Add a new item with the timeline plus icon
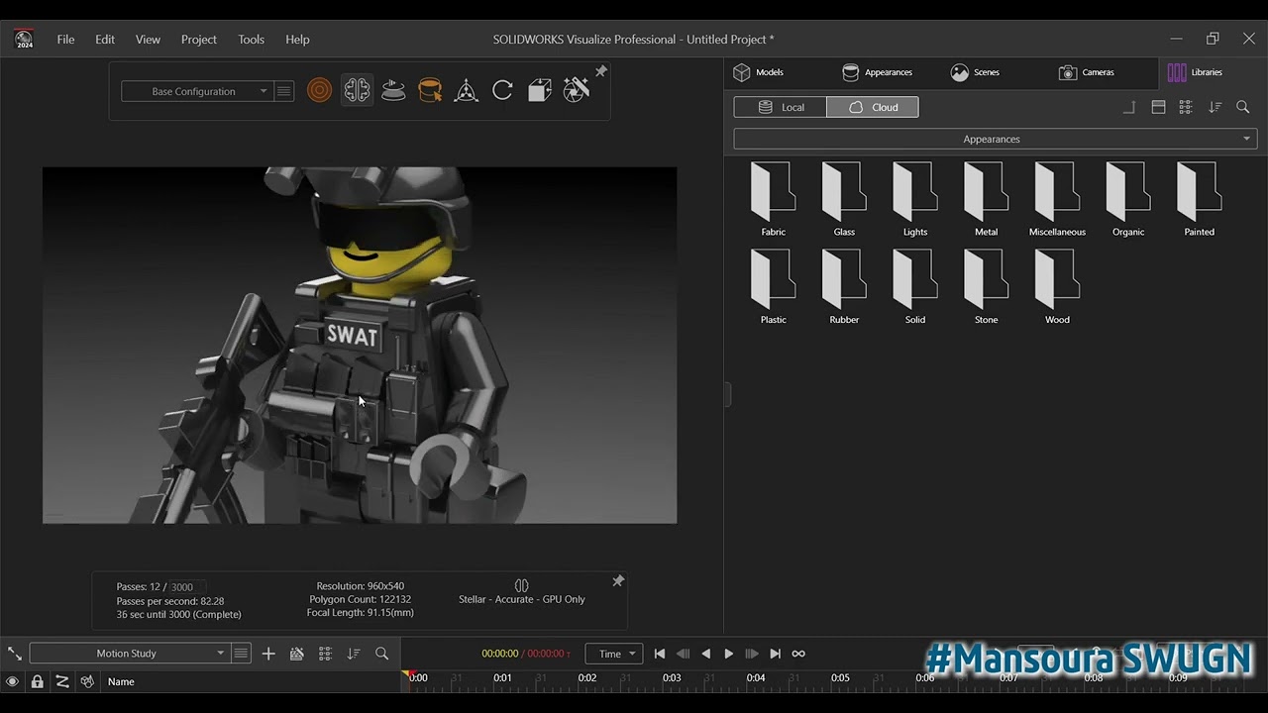The image size is (1268, 713). click(x=268, y=654)
